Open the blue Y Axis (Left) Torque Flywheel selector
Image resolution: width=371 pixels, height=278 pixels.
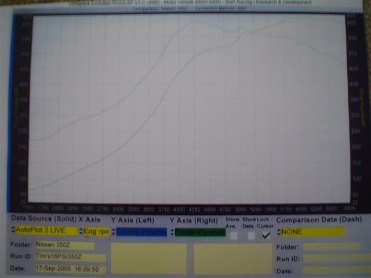(141, 232)
